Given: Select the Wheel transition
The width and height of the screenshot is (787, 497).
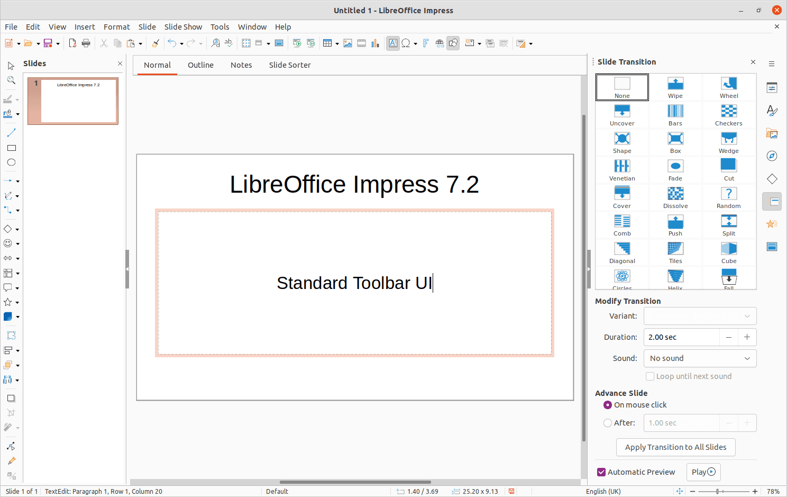Looking at the screenshot, I should (729, 87).
